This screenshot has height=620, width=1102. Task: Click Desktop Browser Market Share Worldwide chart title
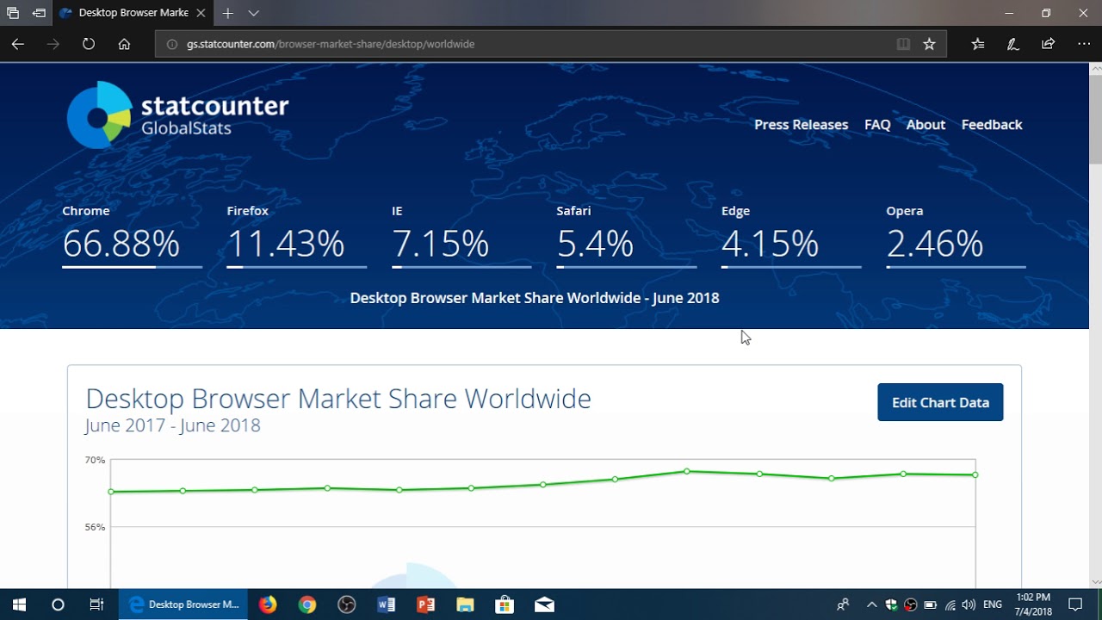(338, 399)
